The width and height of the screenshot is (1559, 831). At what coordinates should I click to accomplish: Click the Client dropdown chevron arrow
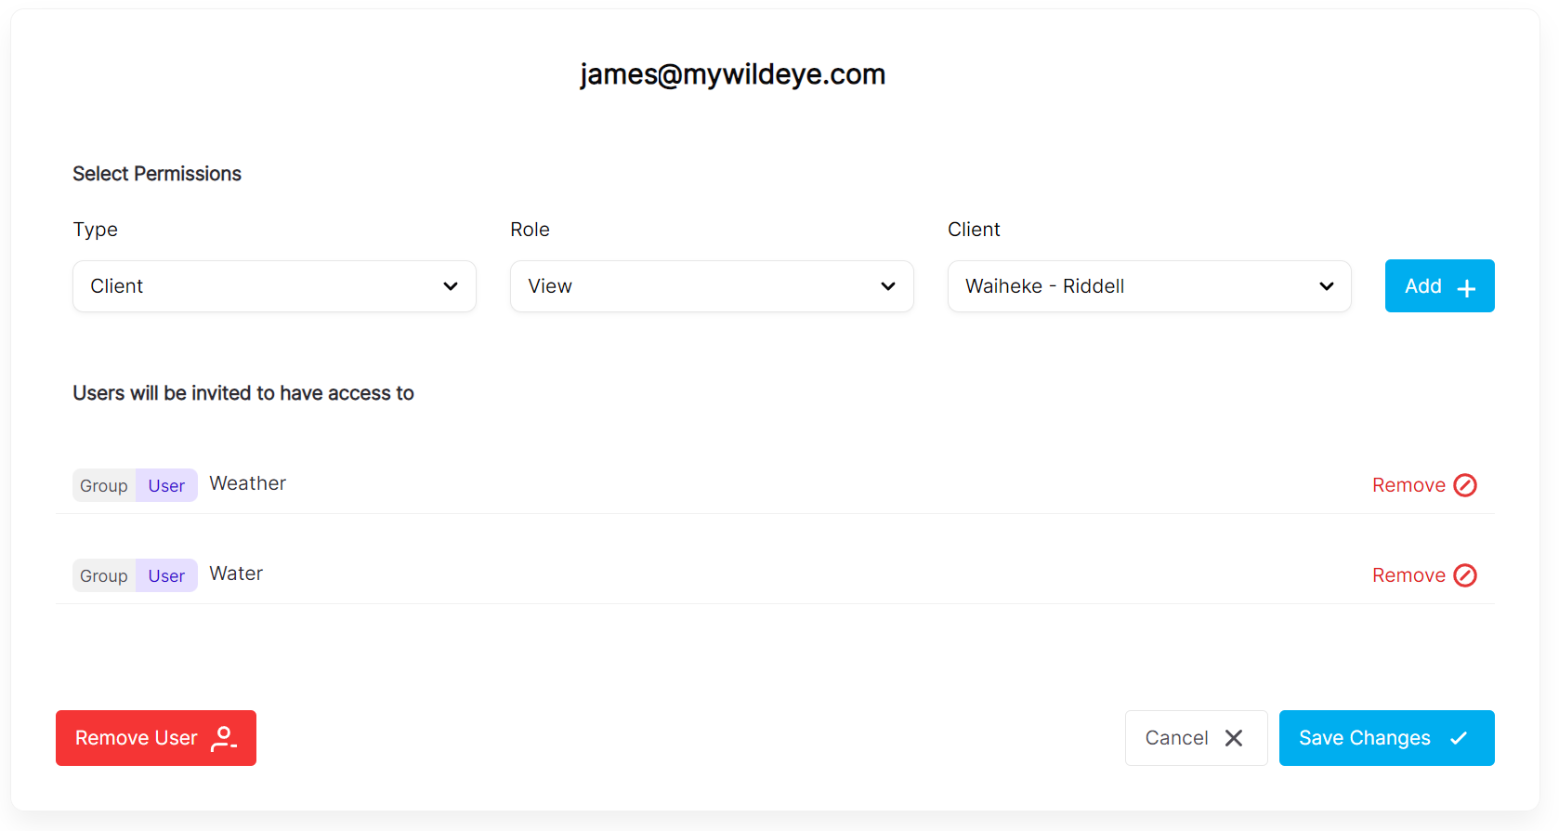point(1326,286)
